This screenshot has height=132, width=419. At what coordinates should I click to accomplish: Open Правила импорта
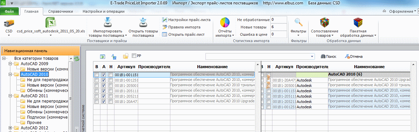click(181, 27)
